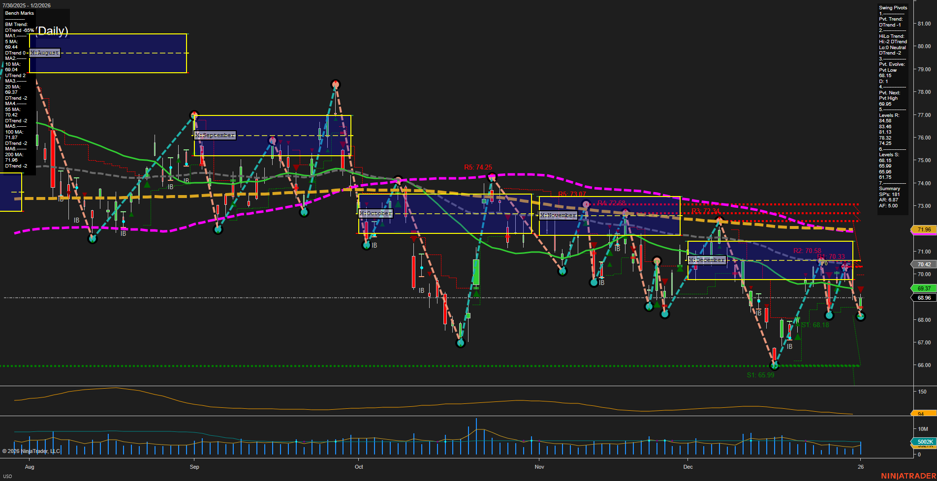The image size is (937, 481).
Task: Select the USO instrument label at bottom left
Action: [x=7, y=476]
